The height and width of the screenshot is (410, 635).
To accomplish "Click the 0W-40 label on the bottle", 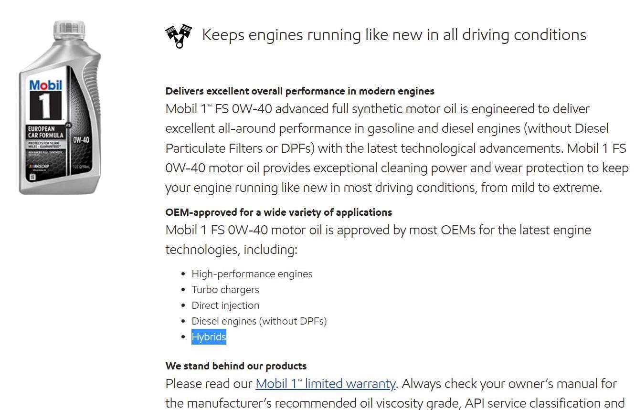I will 81,140.
